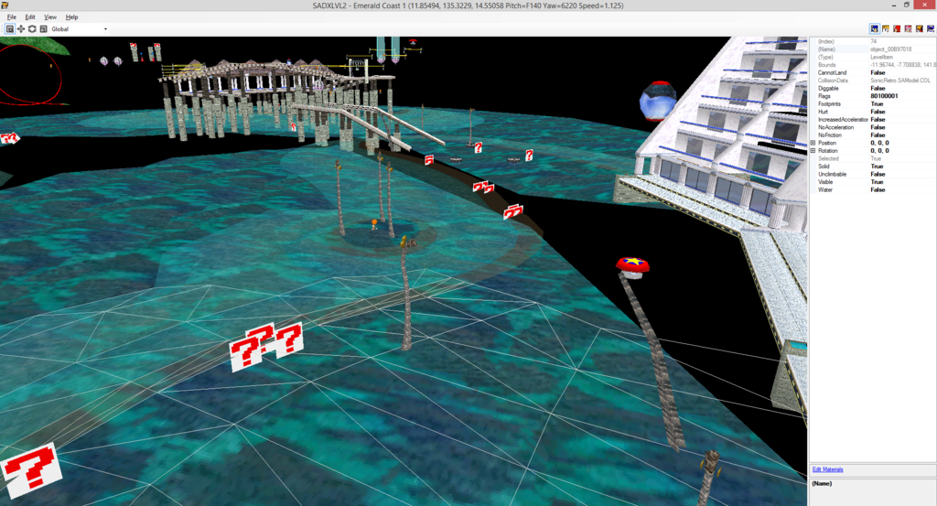Activate the Rotate gizmo tool
The height and width of the screenshot is (506, 937).
[32, 29]
